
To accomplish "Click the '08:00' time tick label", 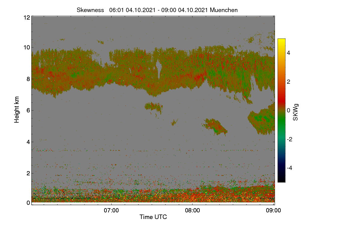I will pyautogui.click(x=193, y=211).
